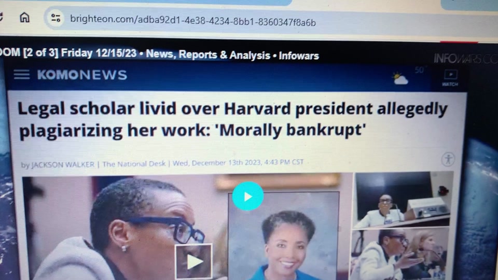Click the browser Home icon
This screenshot has width=498, height=280.
point(24,17)
